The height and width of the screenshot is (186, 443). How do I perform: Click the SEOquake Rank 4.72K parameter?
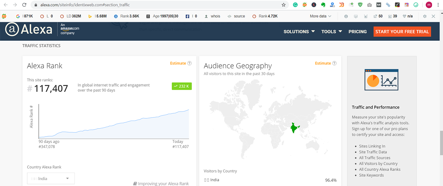click(265, 16)
